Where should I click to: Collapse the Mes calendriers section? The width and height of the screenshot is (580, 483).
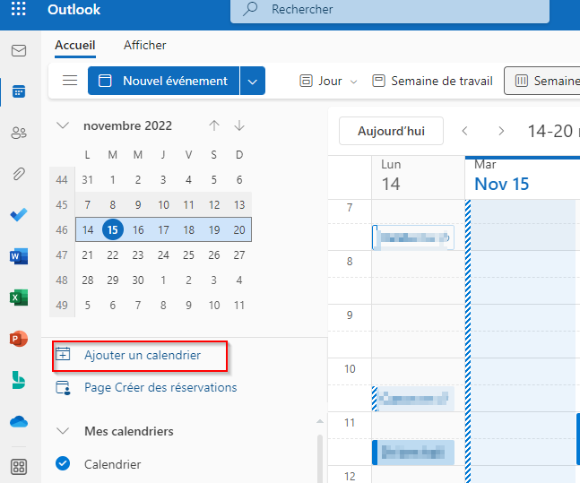pos(63,431)
